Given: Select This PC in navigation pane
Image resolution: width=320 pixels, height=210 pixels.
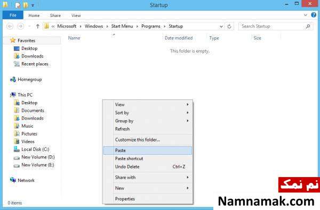Looking at the screenshot, I should (x=25, y=95).
